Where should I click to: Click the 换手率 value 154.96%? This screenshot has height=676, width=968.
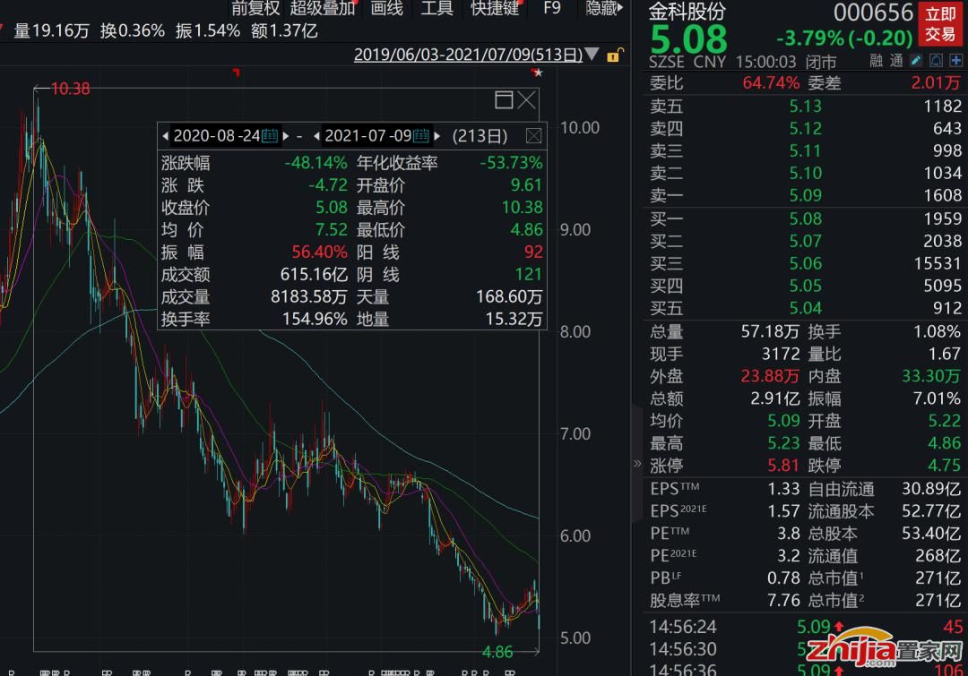click(x=315, y=319)
